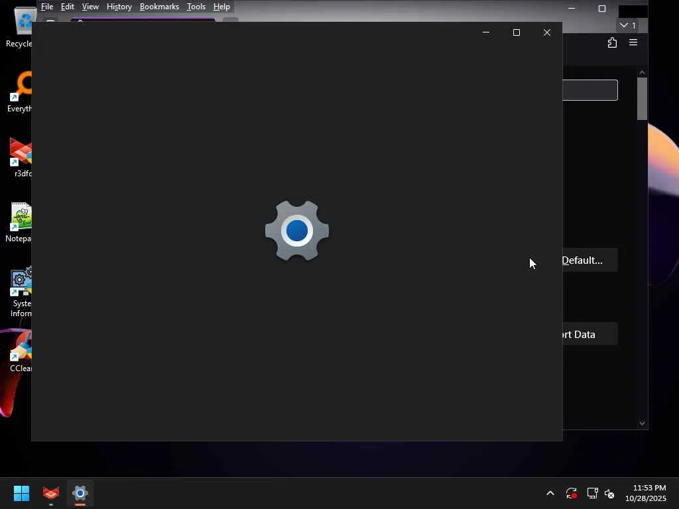Viewport: 679px width, 509px height.
Task: Click the Settings gear taskbar icon
Action: click(x=80, y=493)
